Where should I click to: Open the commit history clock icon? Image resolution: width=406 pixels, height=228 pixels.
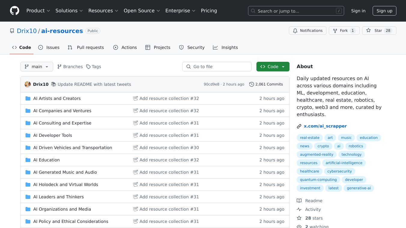tap(251, 84)
